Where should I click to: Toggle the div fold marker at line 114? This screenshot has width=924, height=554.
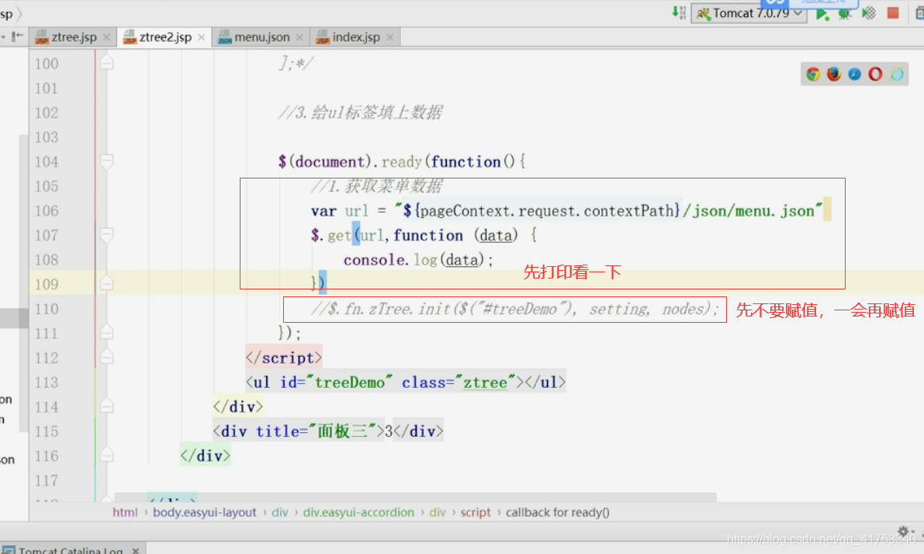[x=106, y=406]
